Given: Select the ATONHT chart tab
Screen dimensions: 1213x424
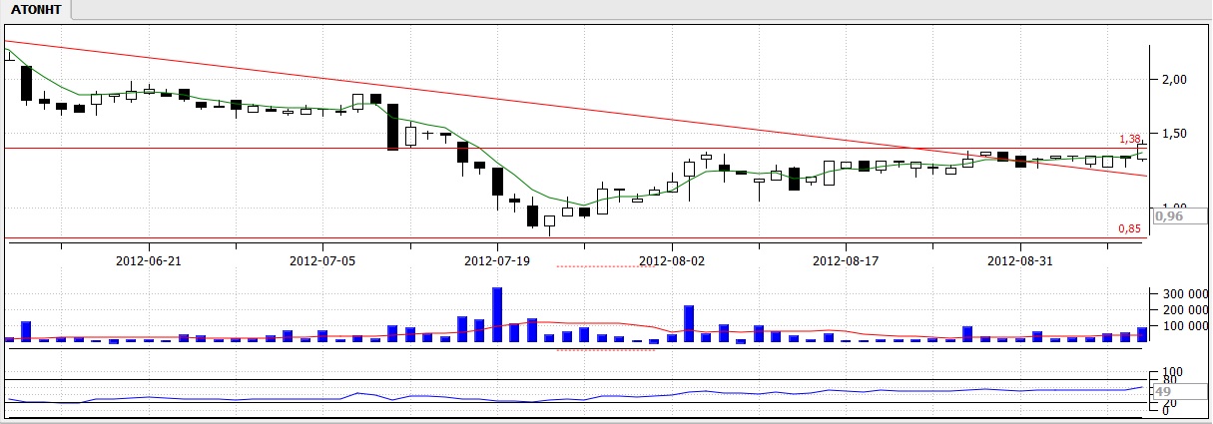Looking at the screenshot, I should coord(37,10).
